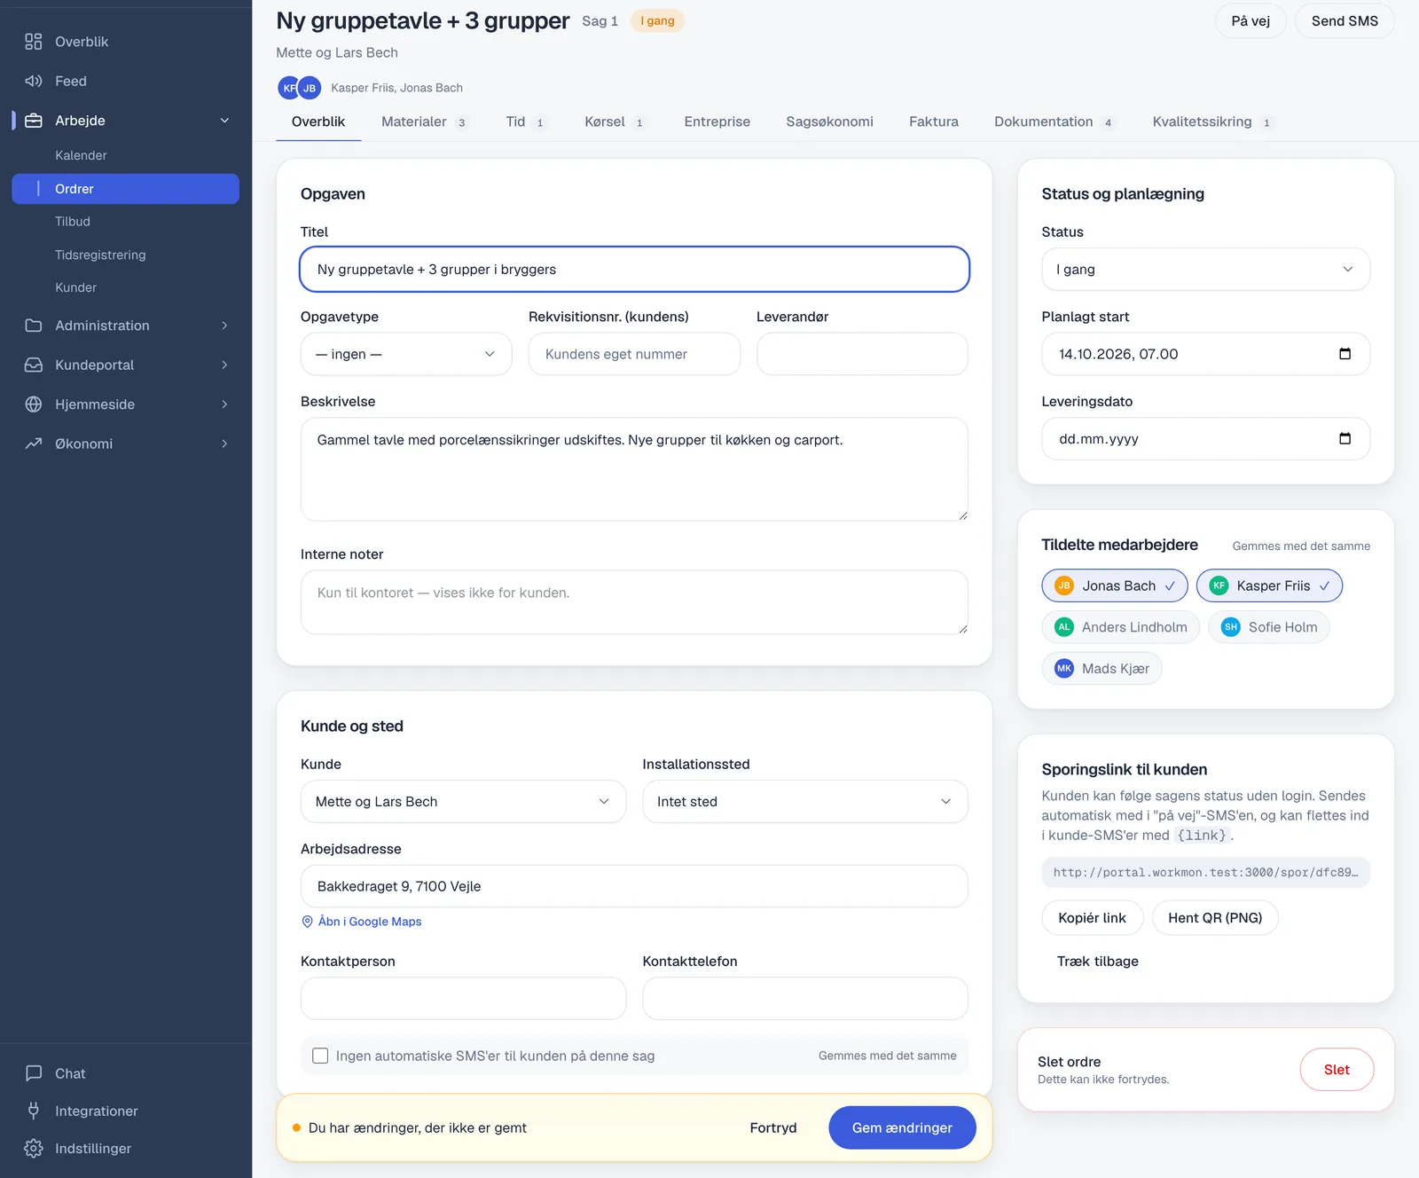This screenshot has height=1178, width=1419.
Task: Click the Titel input field
Action: (x=634, y=270)
